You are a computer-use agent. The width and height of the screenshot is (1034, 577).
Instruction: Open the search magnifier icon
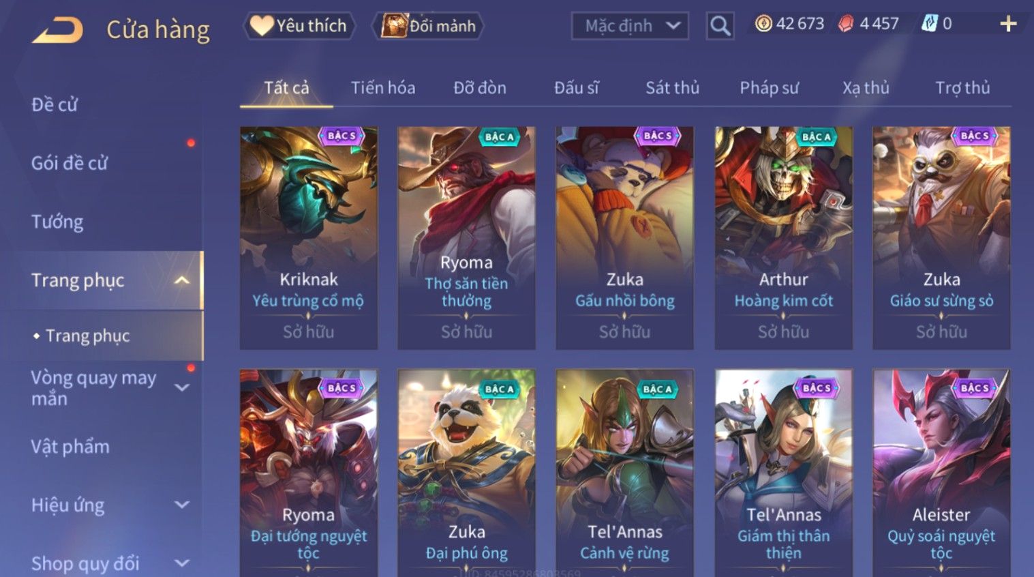tap(720, 26)
